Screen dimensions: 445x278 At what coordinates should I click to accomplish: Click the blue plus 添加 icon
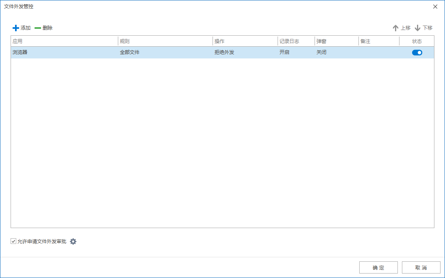[x=16, y=28]
